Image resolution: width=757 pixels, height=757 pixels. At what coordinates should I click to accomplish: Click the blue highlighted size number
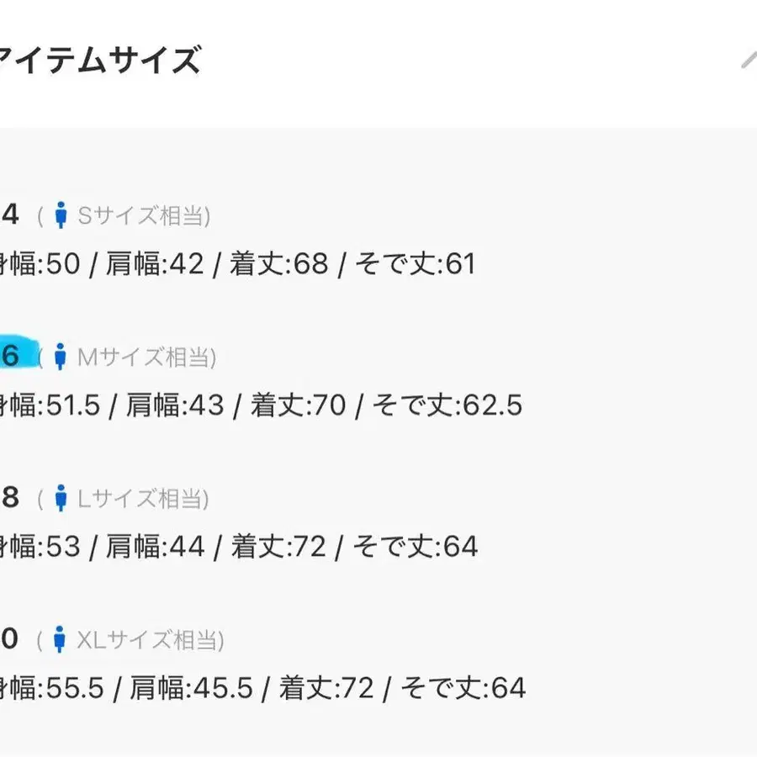(10, 356)
